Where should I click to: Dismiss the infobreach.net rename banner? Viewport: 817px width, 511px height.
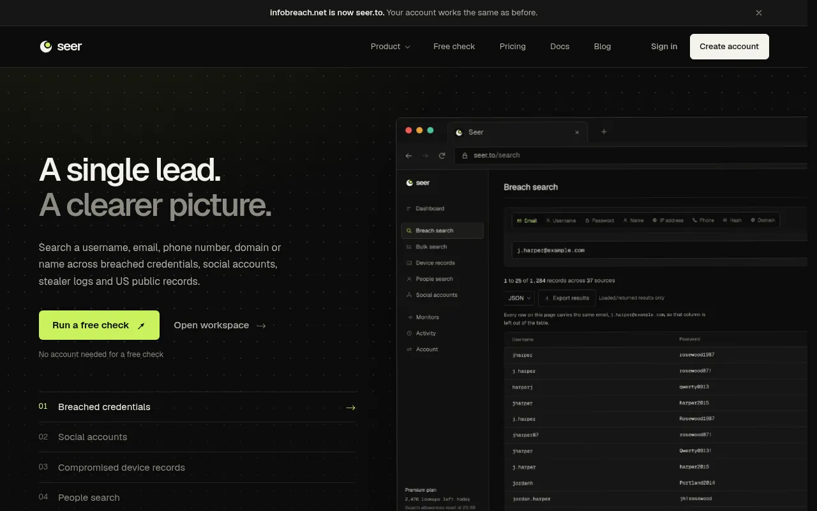(759, 13)
